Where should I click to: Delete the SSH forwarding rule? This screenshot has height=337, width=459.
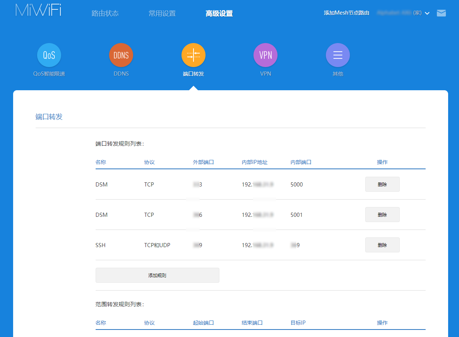[382, 245]
